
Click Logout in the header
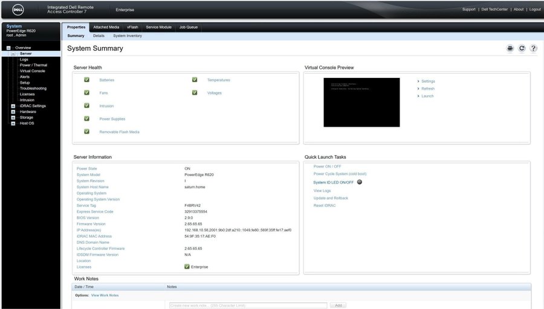(535, 9)
